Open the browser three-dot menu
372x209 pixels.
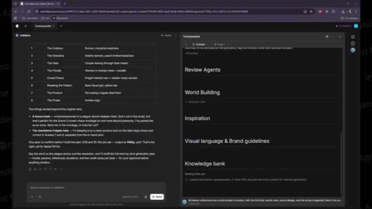tap(356, 11)
